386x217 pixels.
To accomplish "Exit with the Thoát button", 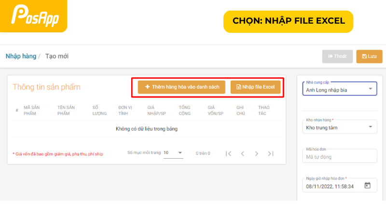I will tap(337, 56).
